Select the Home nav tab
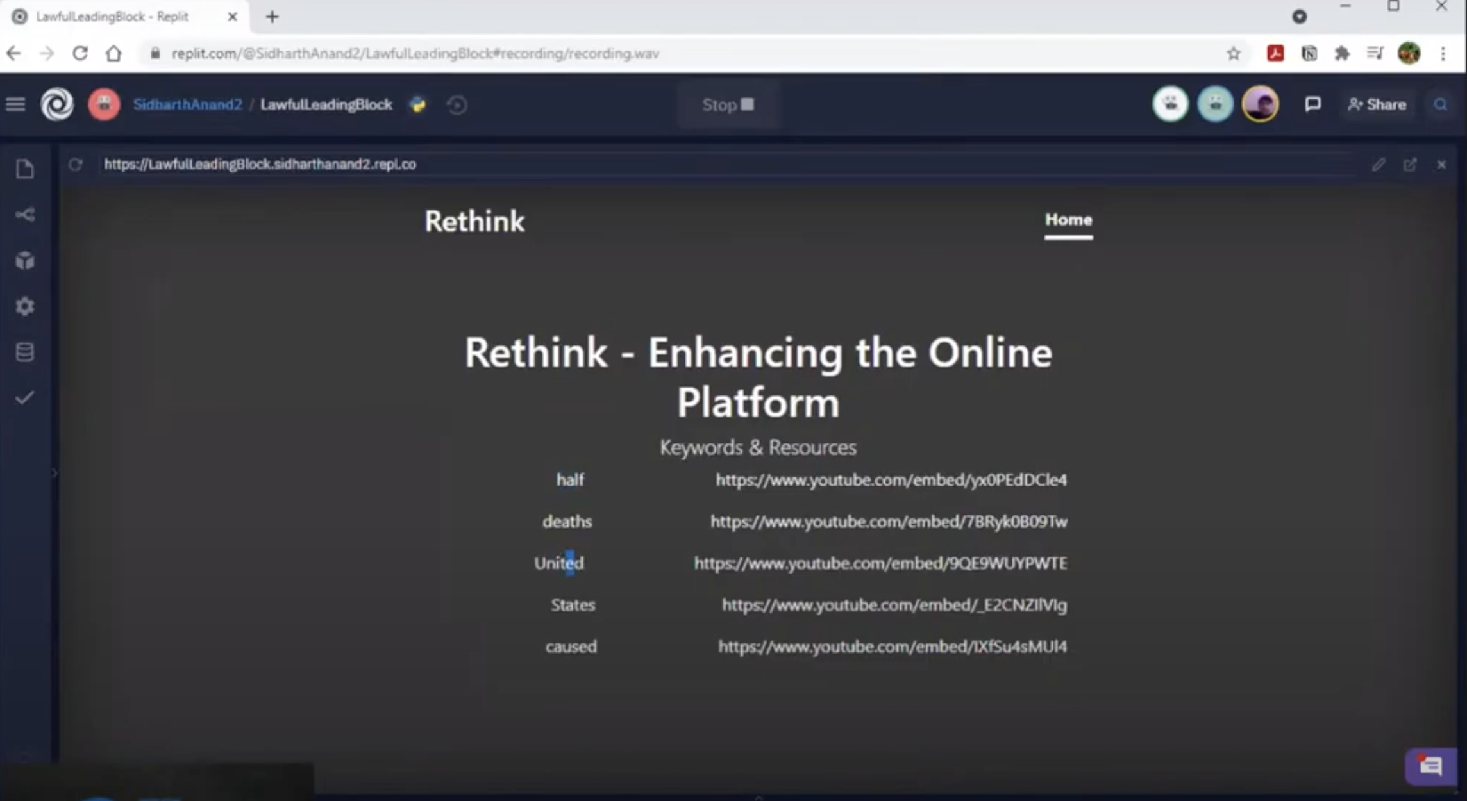The width and height of the screenshot is (1467, 801). [x=1068, y=220]
